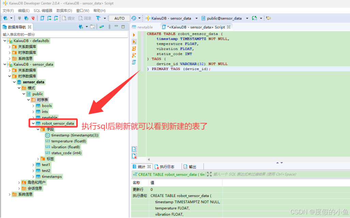Click execute SQL in new tab icon
This screenshot has height=218, width=350.
click(134, 42)
